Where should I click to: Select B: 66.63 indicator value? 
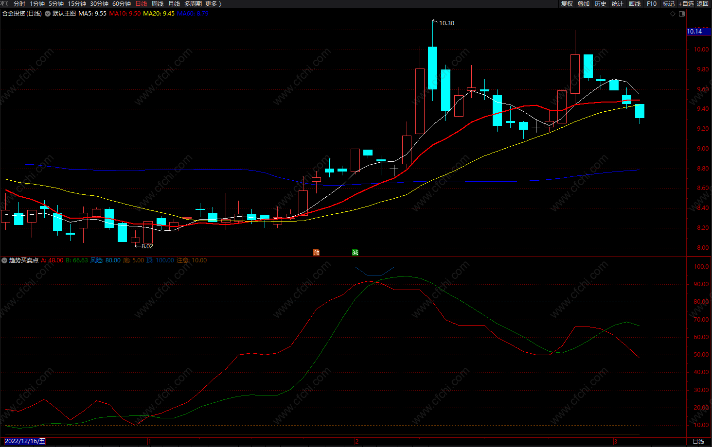[x=77, y=260]
